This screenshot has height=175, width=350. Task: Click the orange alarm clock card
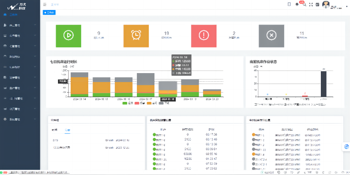click(x=136, y=36)
